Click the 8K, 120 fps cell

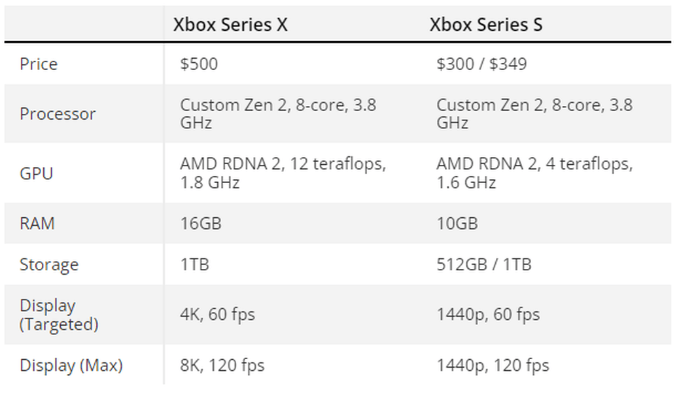tap(222, 366)
